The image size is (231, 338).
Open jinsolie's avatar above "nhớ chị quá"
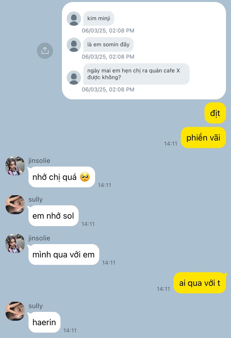[x=15, y=166]
